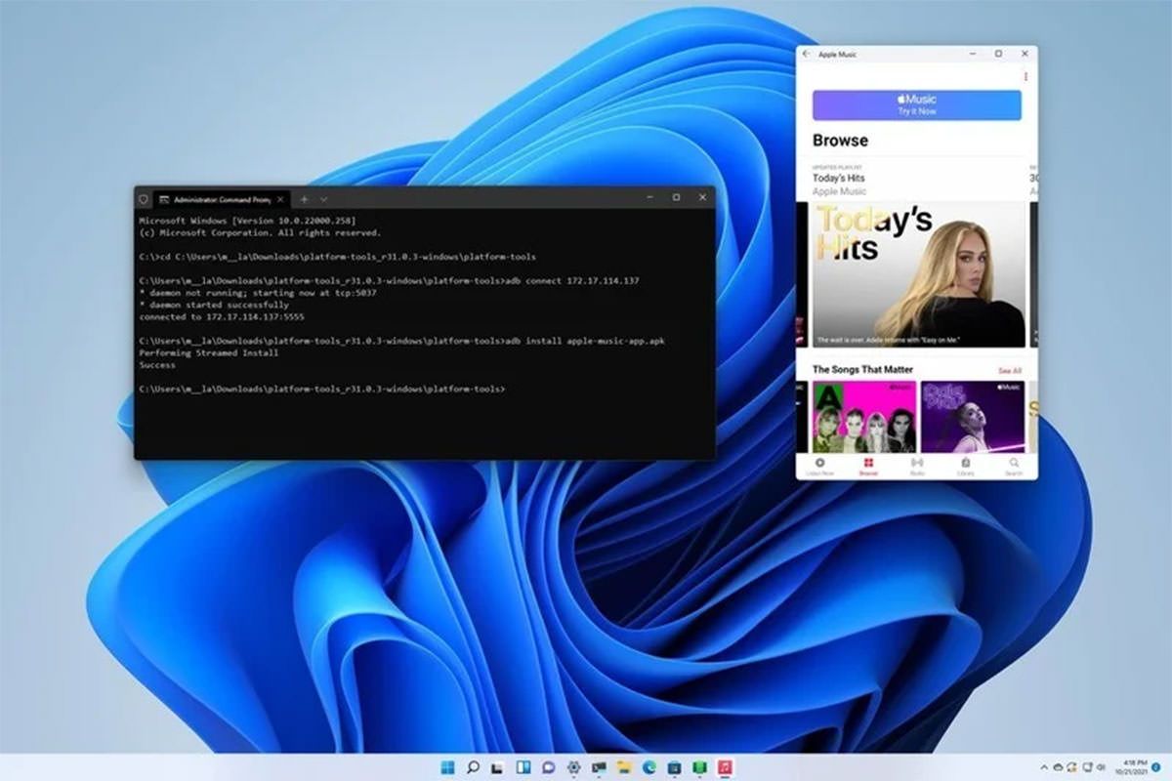1172x781 pixels.
Task: Launch Microsoft Edge from taskbar
Action: tap(649, 767)
